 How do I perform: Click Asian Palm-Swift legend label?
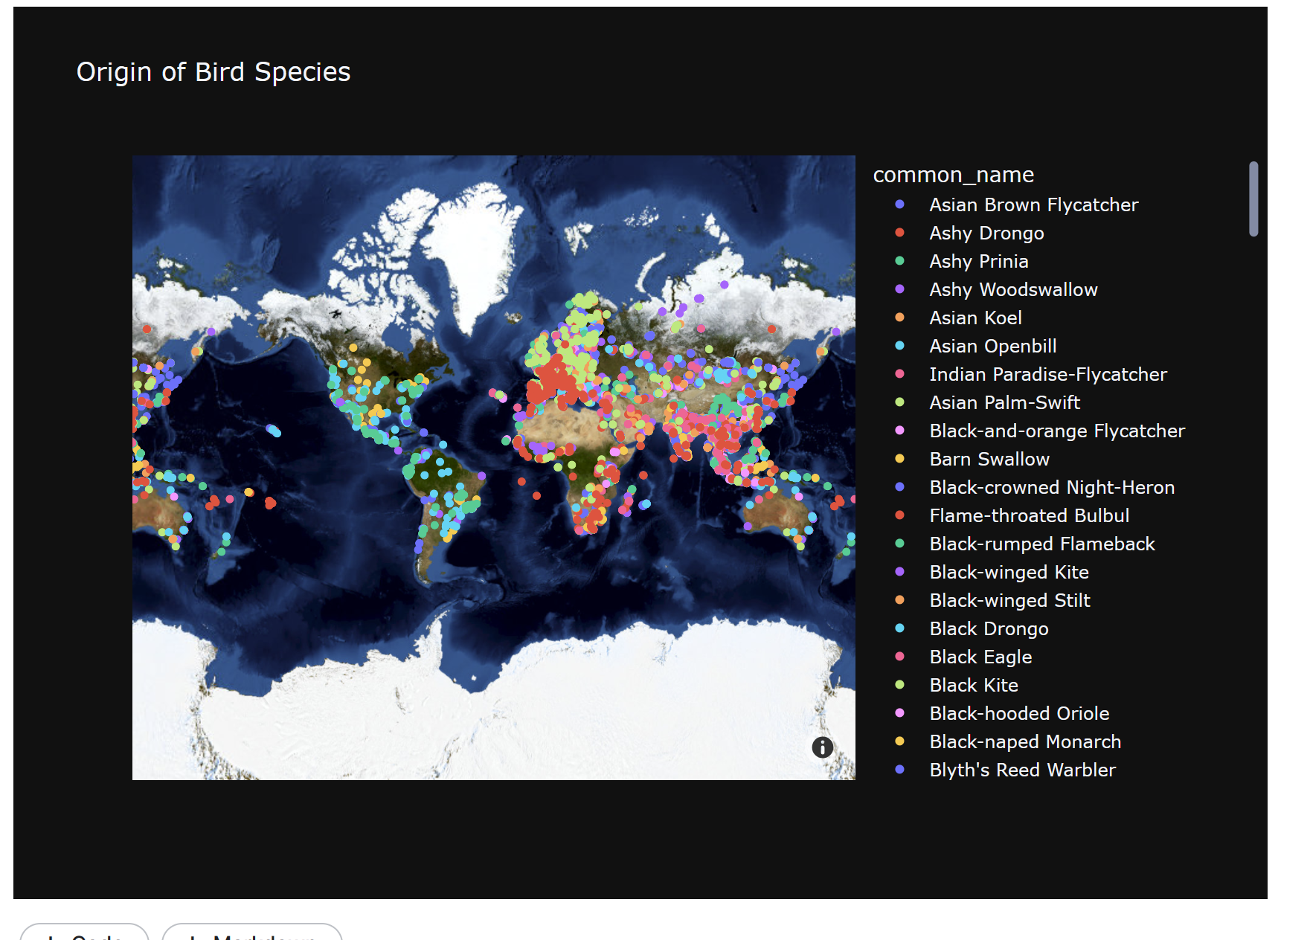(1004, 402)
